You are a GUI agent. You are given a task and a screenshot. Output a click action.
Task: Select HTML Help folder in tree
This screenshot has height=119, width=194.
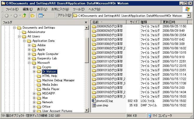(50, 76)
